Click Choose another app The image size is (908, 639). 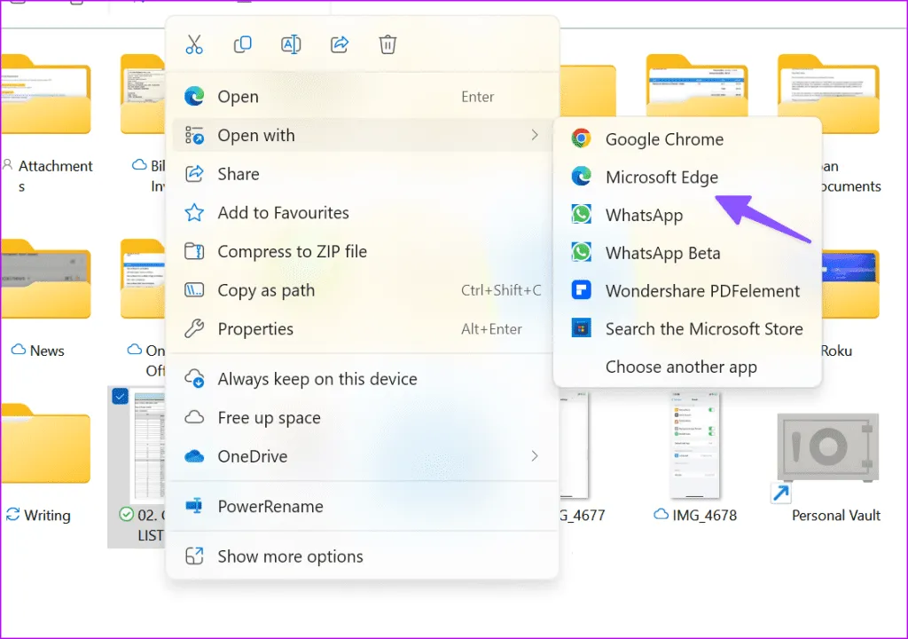(681, 367)
